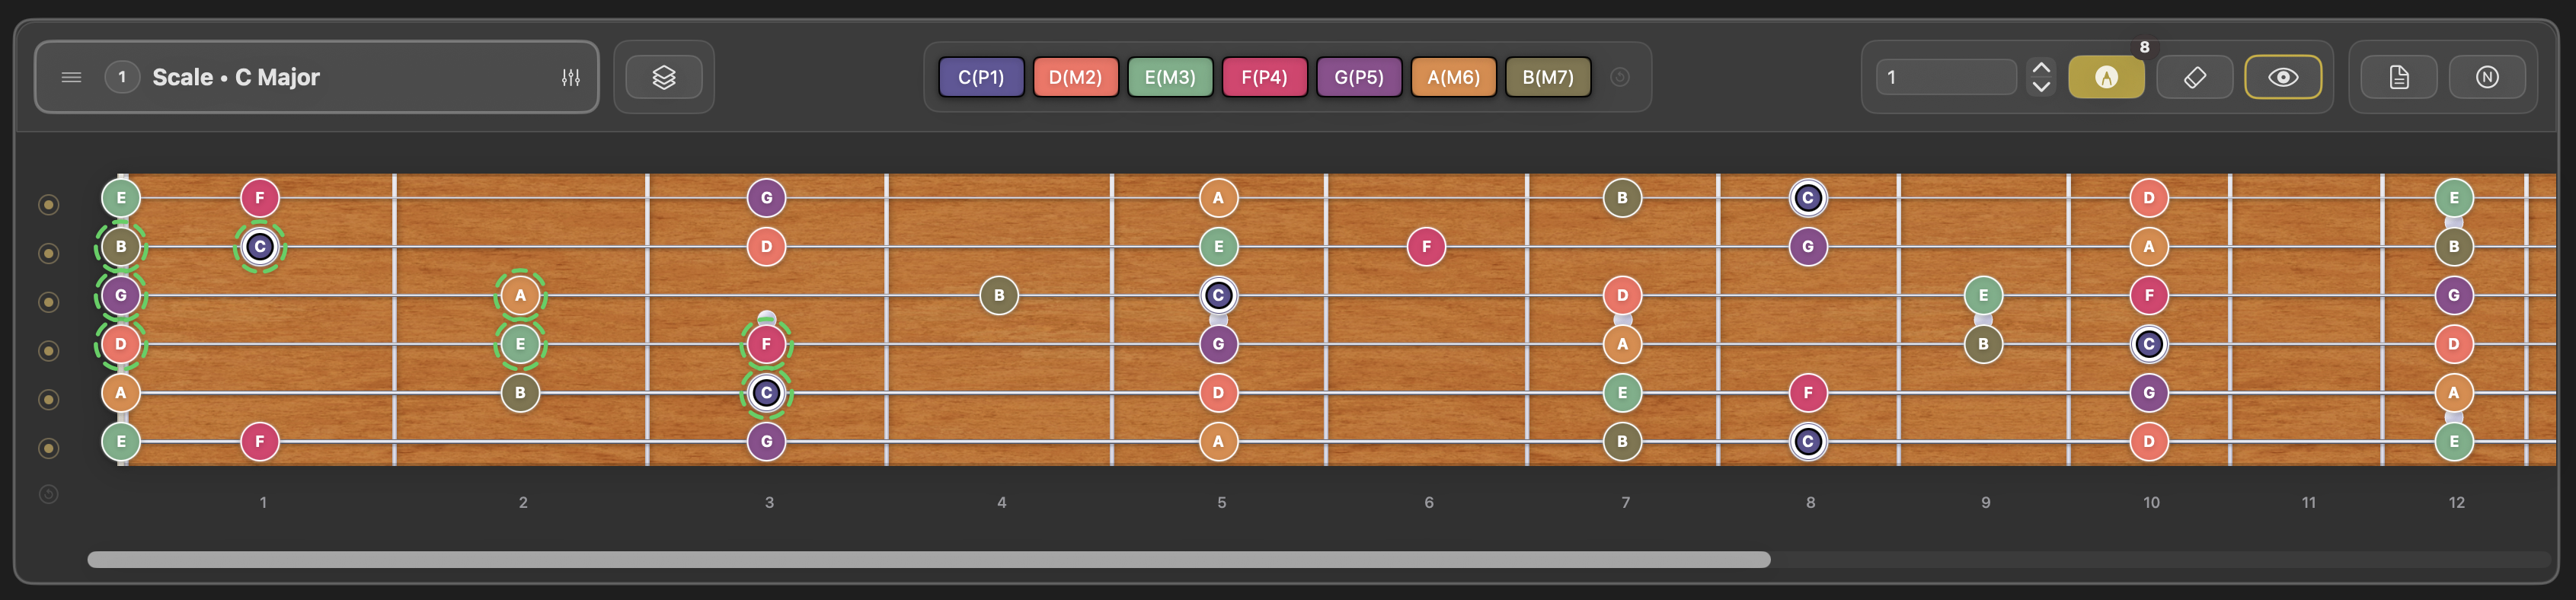Click the badge showing 8 above marker tool
This screenshot has height=600, width=2576.
(x=2144, y=47)
